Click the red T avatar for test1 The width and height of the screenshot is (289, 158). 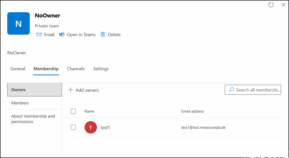pyautogui.click(x=91, y=128)
